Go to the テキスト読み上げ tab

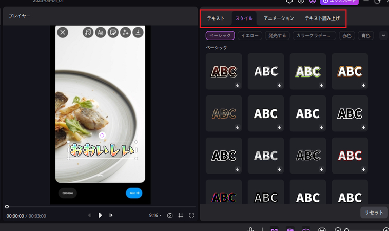322,18
